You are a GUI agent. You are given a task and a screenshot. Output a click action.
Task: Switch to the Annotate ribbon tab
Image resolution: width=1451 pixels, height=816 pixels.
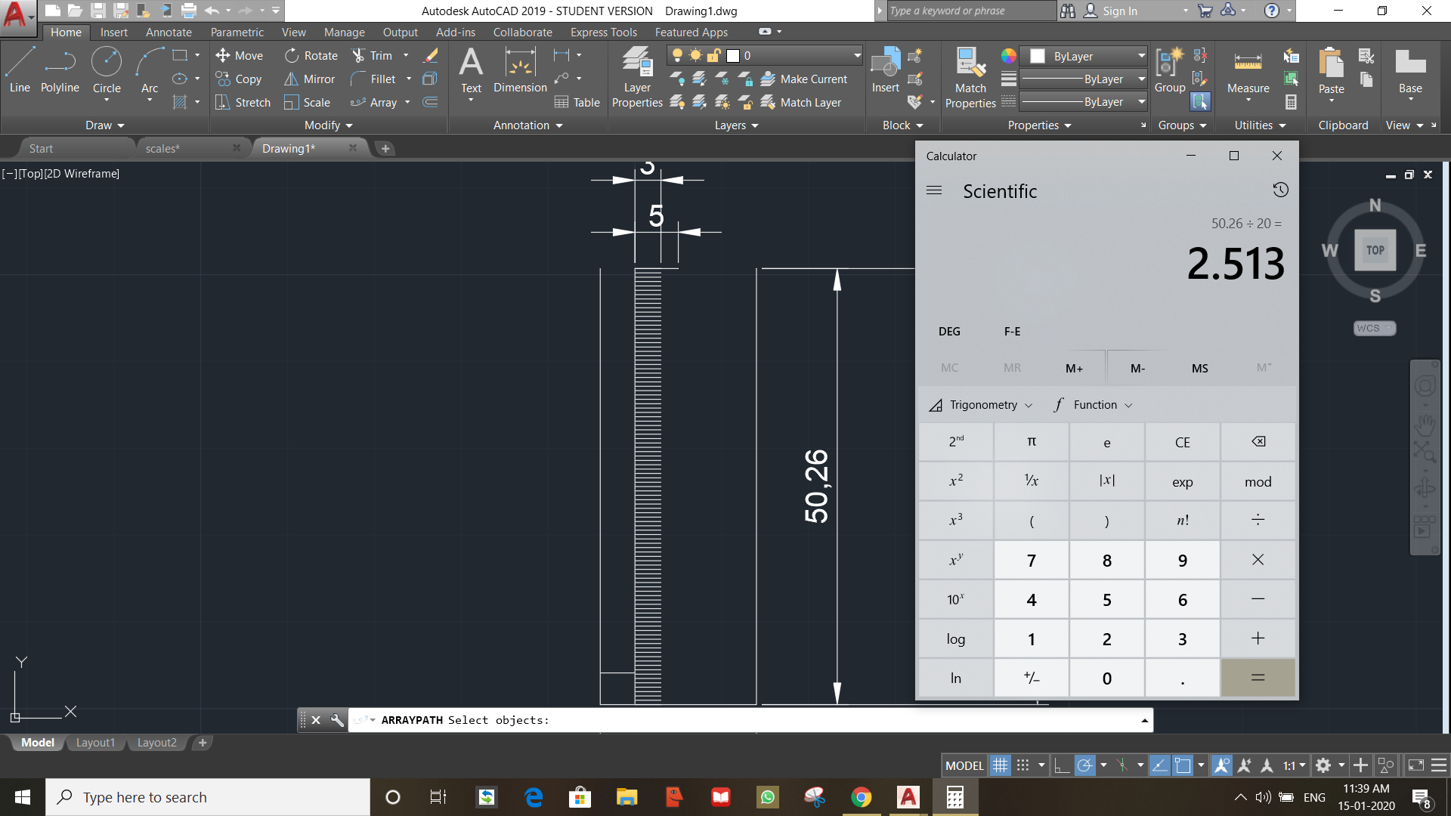[x=168, y=31]
